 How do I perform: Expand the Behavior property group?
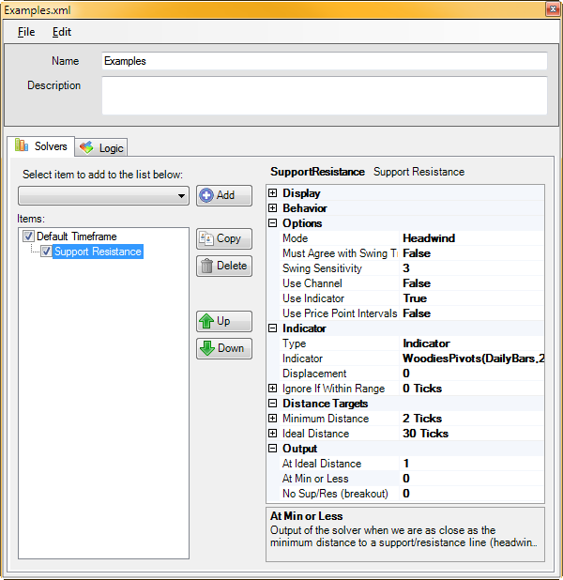coord(273,208)
